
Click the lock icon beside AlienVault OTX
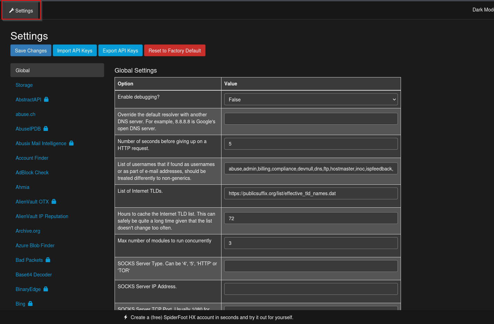pyautogui.click(x=54, y=201)
